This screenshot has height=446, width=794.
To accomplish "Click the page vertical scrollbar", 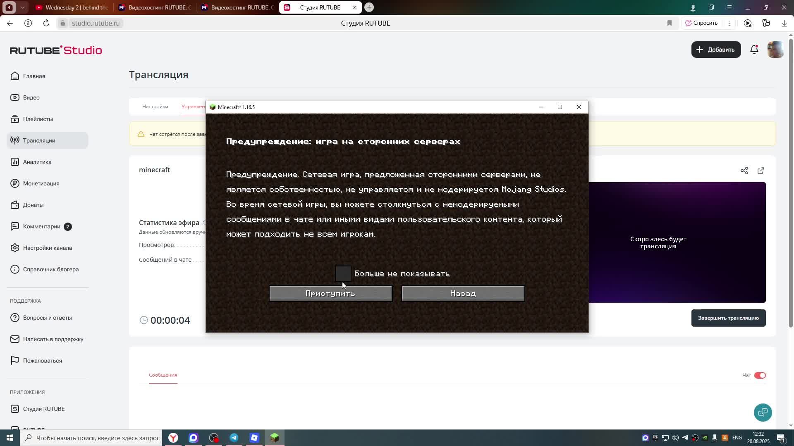I will tap(791, 182).
